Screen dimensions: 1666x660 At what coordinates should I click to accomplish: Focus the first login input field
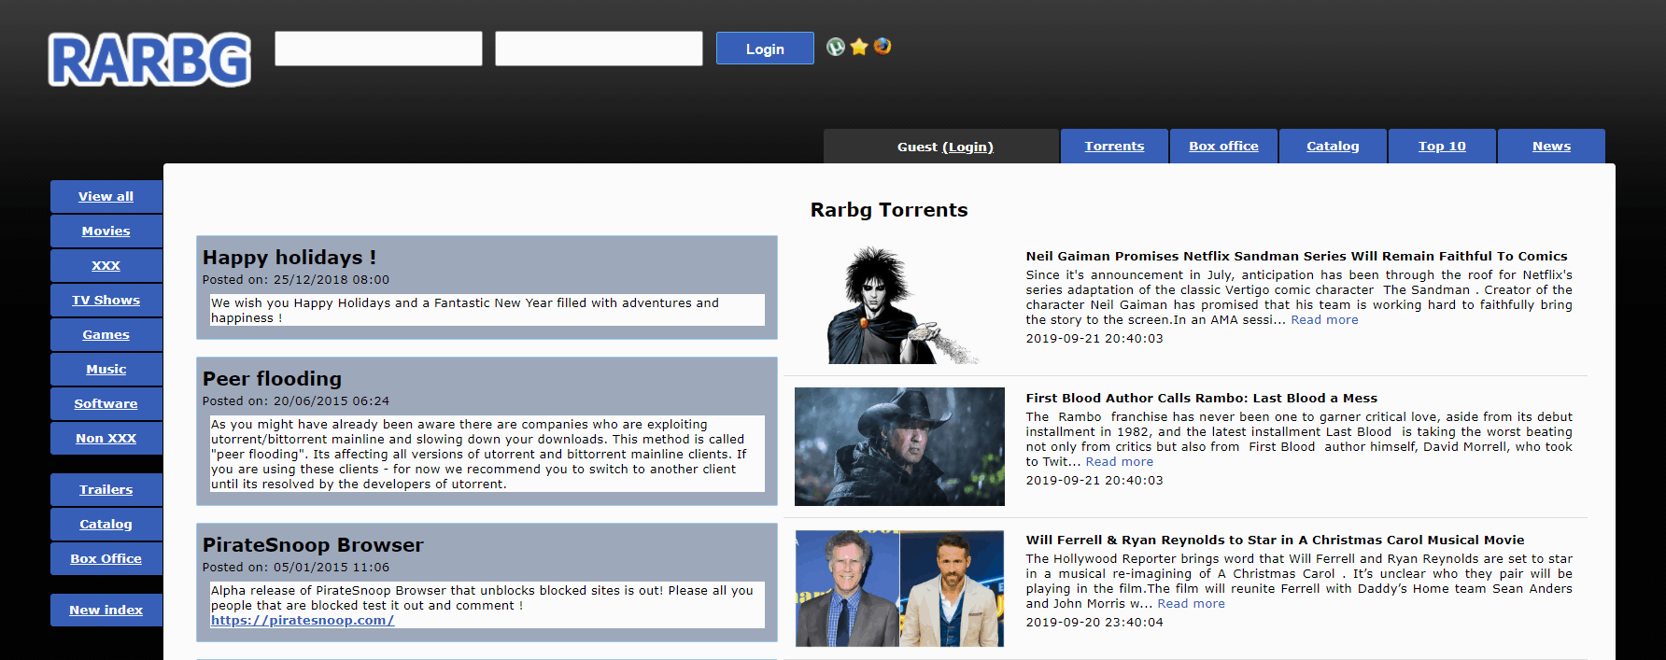tap(378, 49)
